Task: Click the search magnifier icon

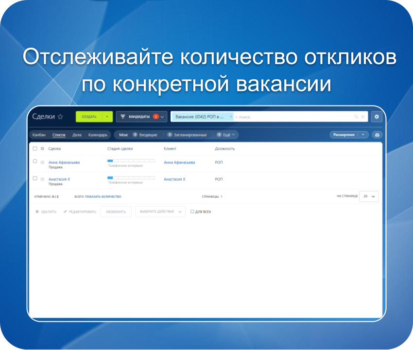Action: coord(356,117)
